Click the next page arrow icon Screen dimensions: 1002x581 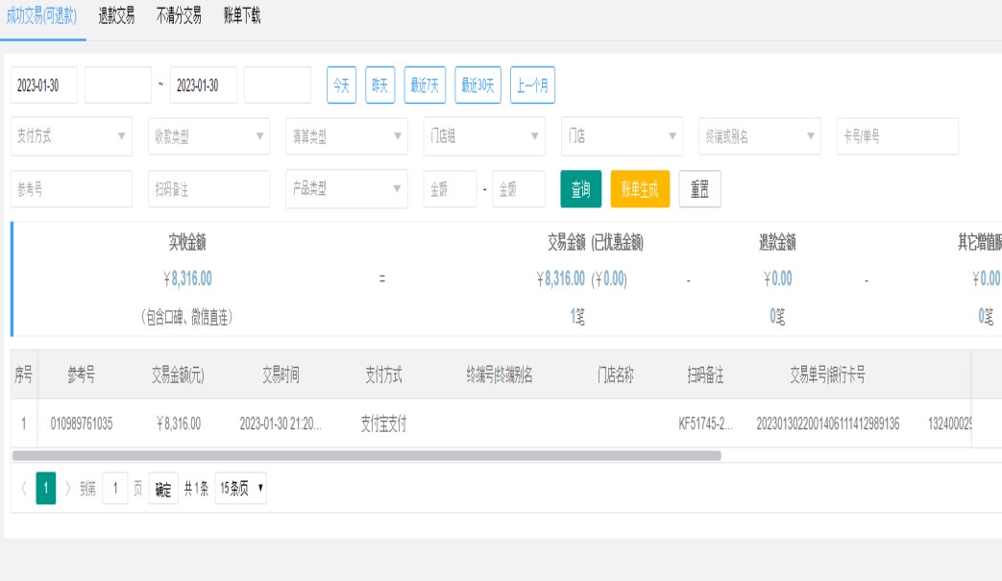68,489
